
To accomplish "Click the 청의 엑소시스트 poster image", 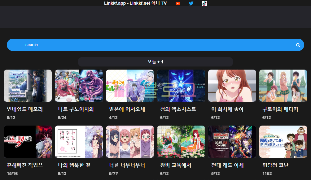I will tap(181, 86).
